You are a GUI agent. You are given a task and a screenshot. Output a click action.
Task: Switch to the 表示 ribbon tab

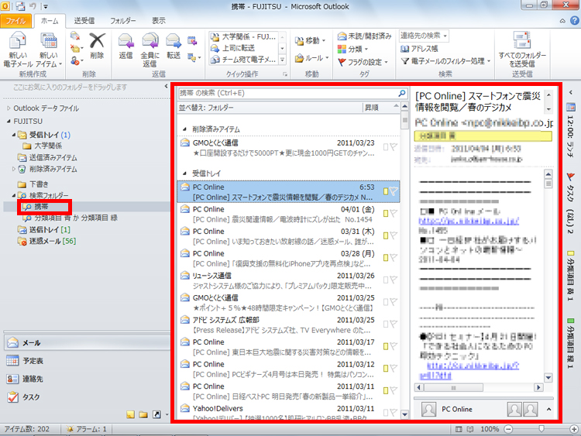[159, 21]
